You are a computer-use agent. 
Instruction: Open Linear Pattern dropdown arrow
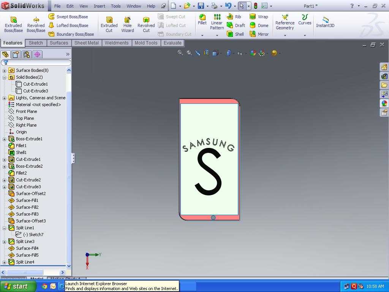(217, 35)
